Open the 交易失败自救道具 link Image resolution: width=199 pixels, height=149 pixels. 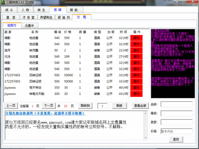click(45, 114)
